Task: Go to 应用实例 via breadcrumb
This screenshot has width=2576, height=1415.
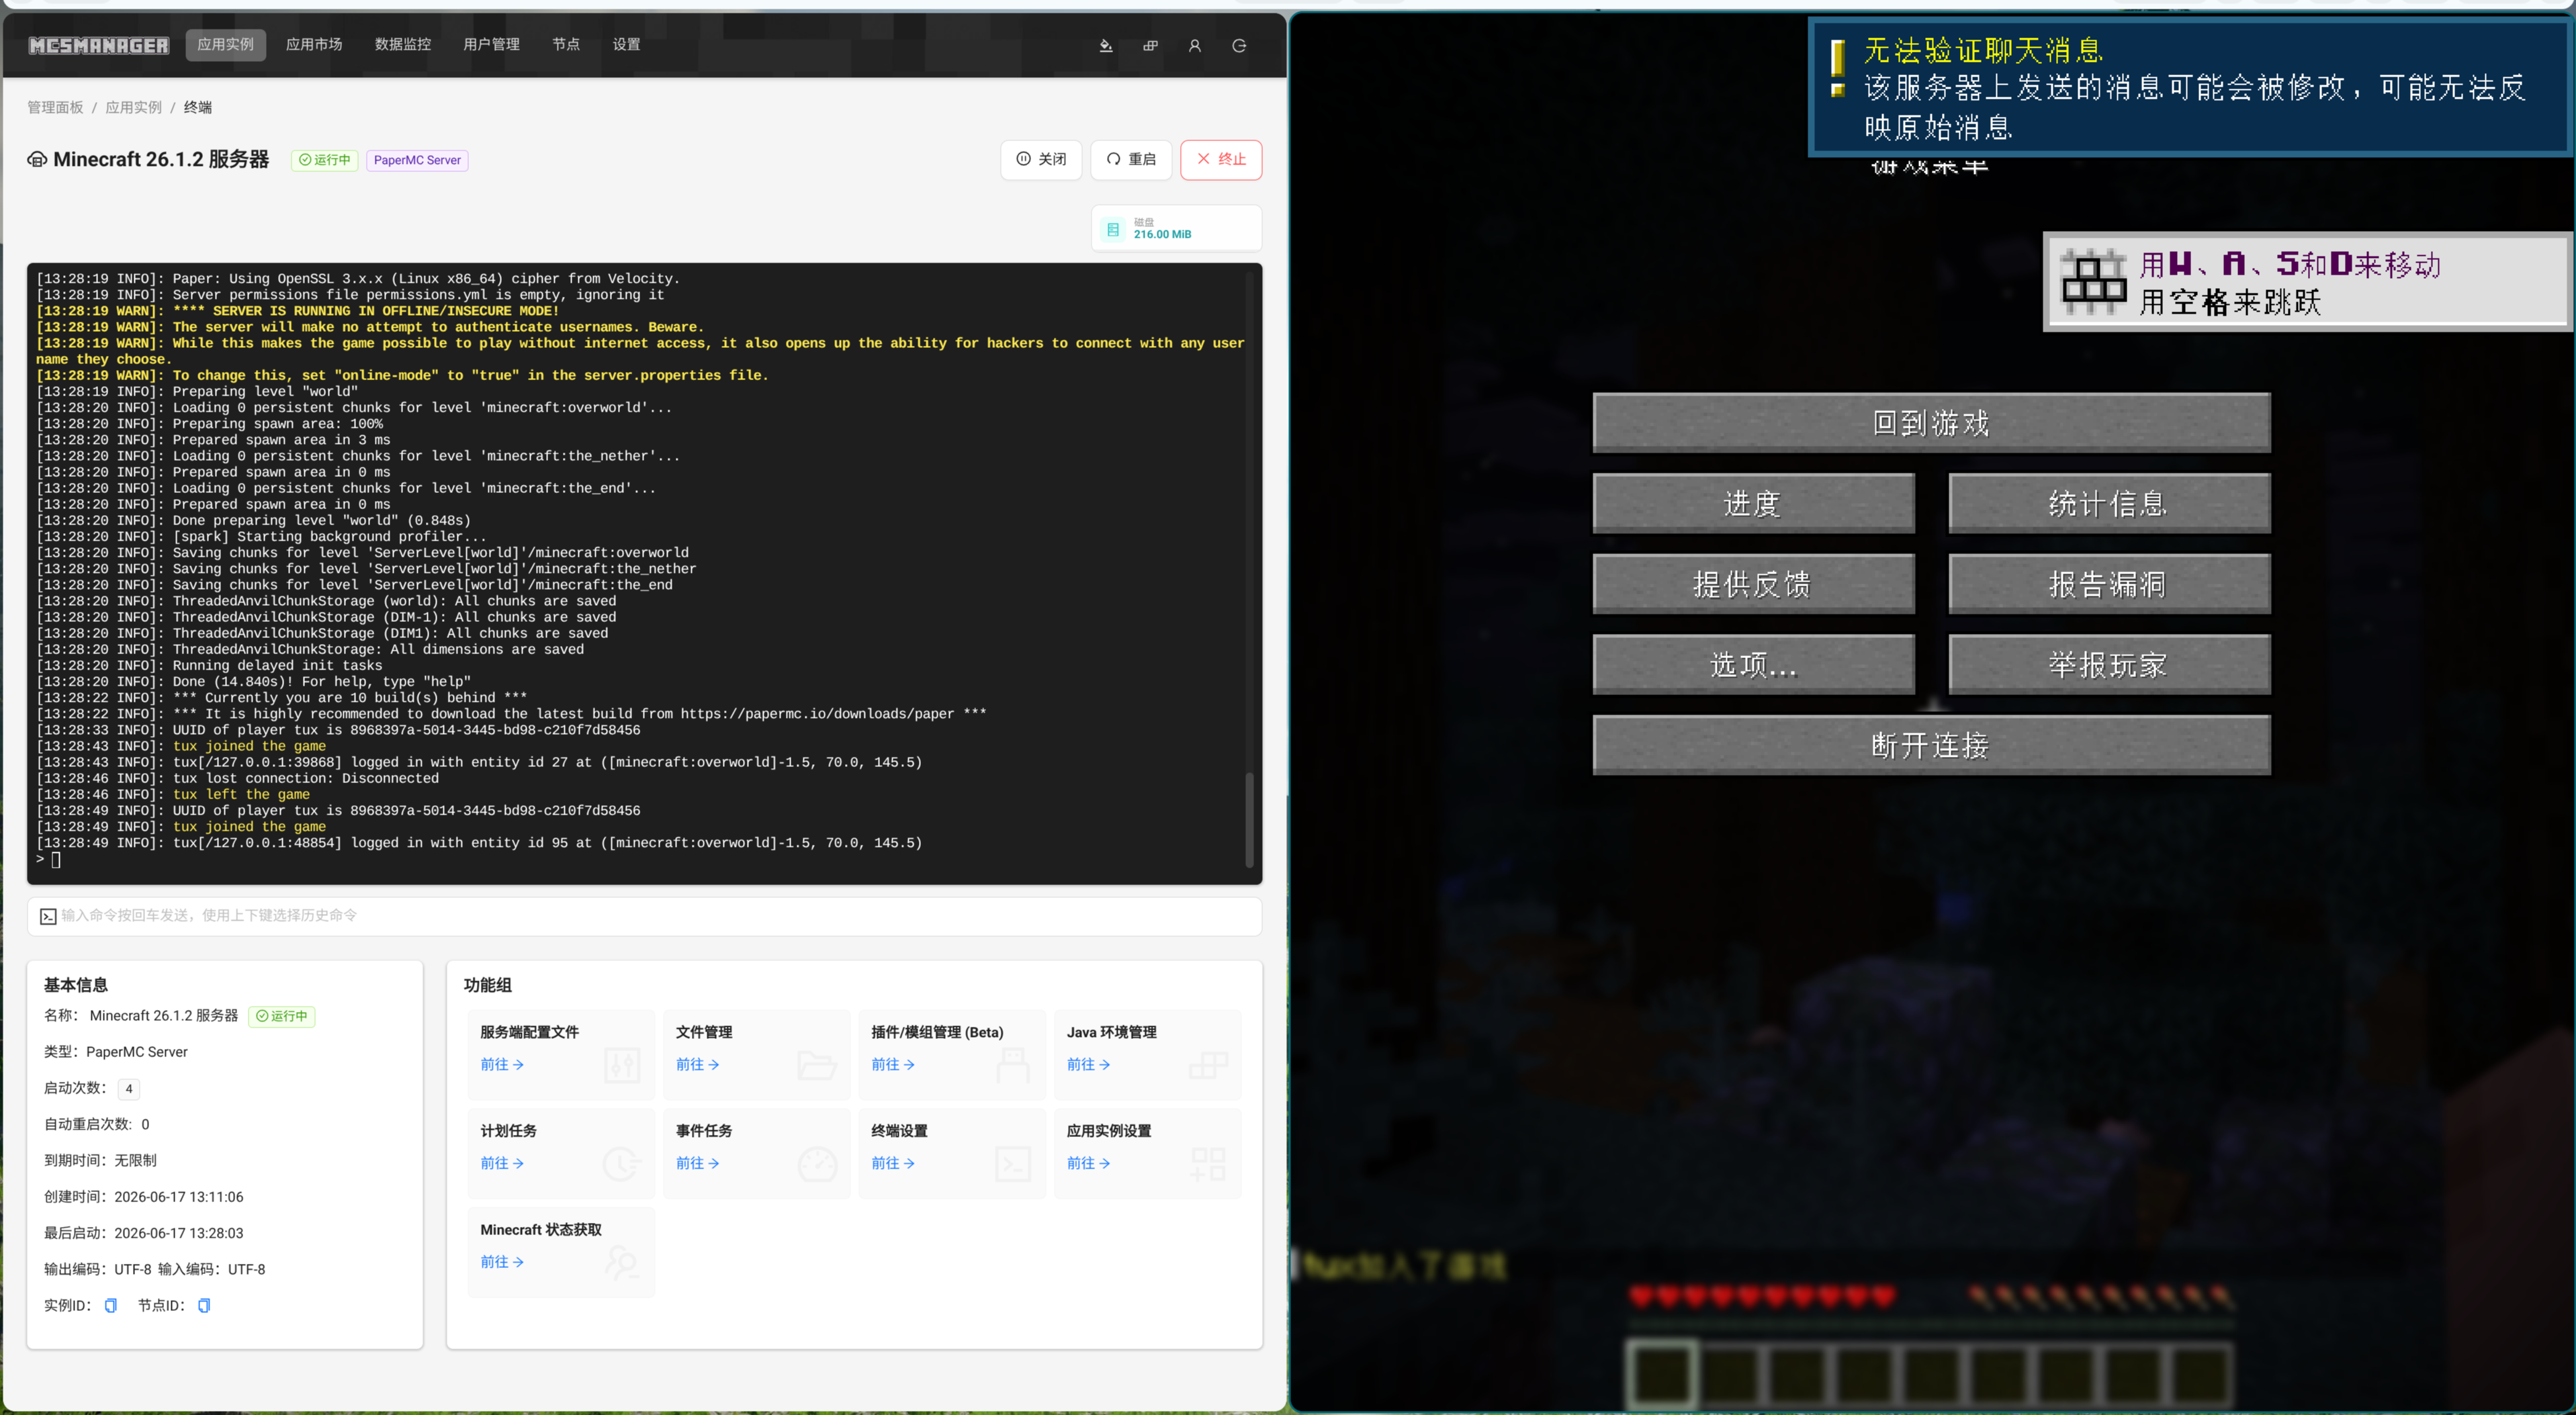Action: 133,107
